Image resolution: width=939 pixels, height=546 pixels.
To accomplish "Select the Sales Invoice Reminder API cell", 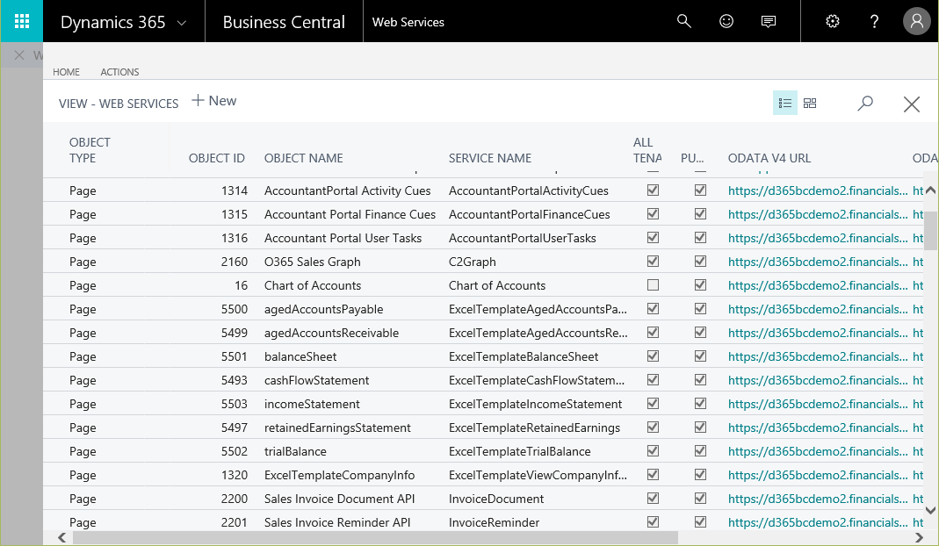I will coord(337,522).
